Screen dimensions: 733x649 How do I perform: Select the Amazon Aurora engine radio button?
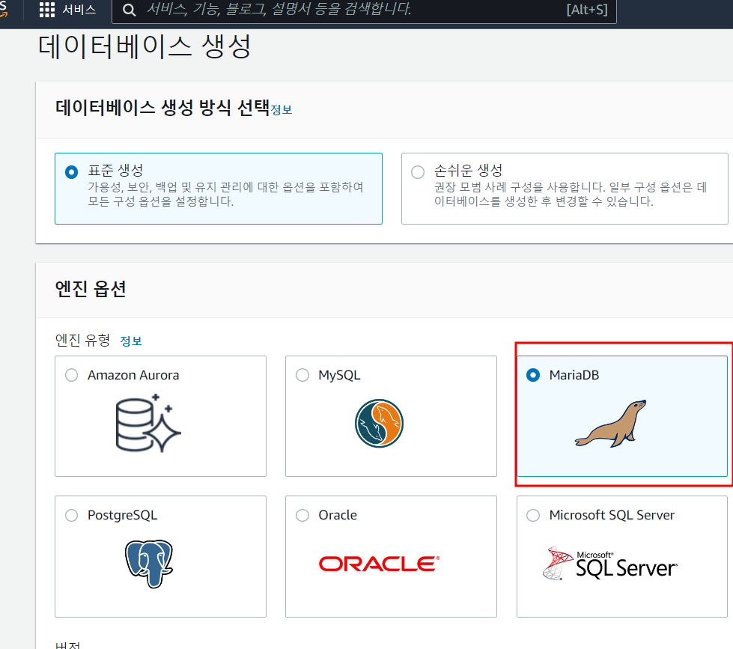[x=72, y=375]
